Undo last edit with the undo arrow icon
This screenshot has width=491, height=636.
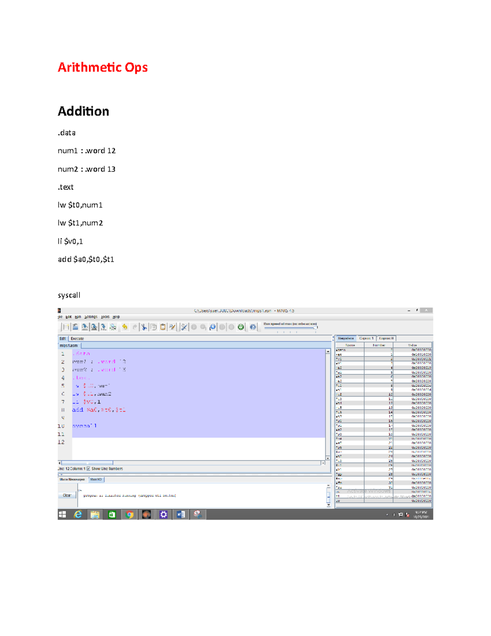pyautogui.click(x=124, y=327)
